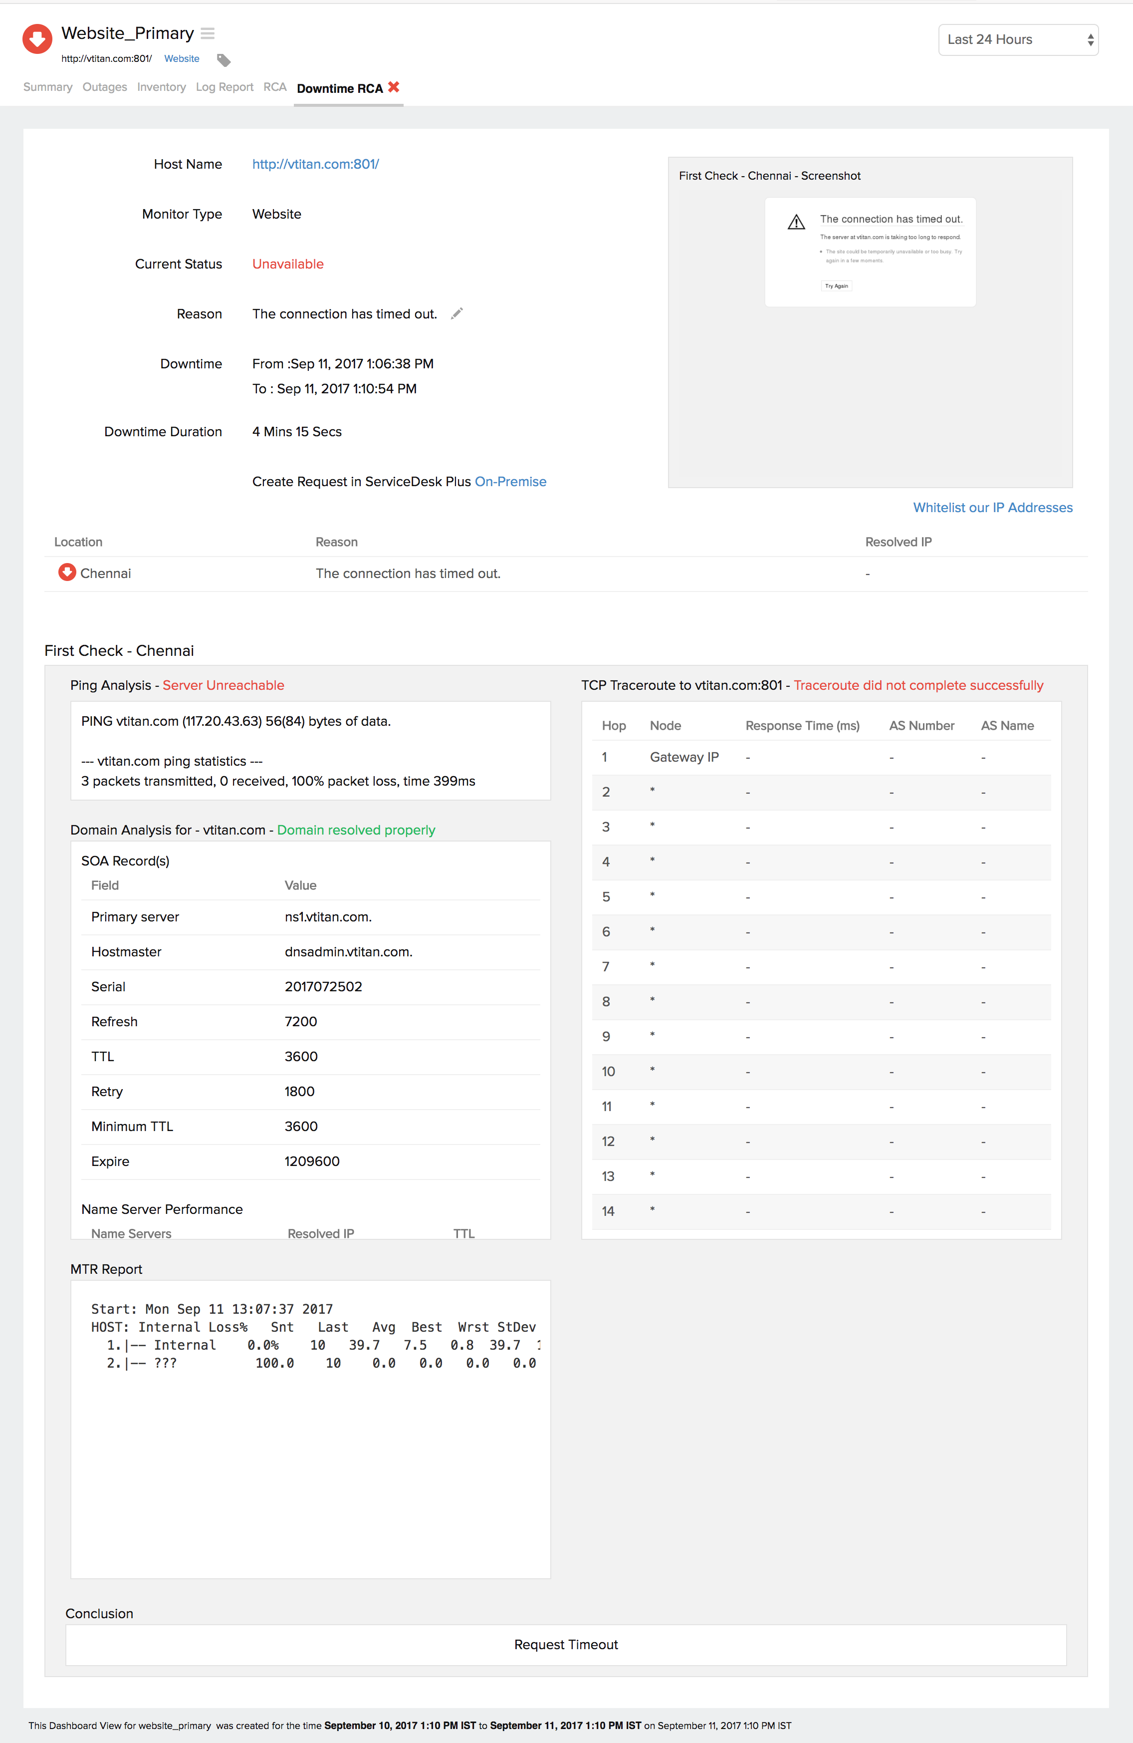Open hamburger menu next to Website_Primary title
The width and height of the screenshot is (1133, 1743).
(208, 33)
